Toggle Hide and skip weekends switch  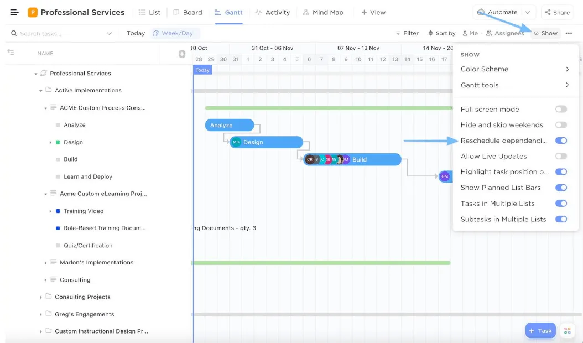click(x=561, y=125)
